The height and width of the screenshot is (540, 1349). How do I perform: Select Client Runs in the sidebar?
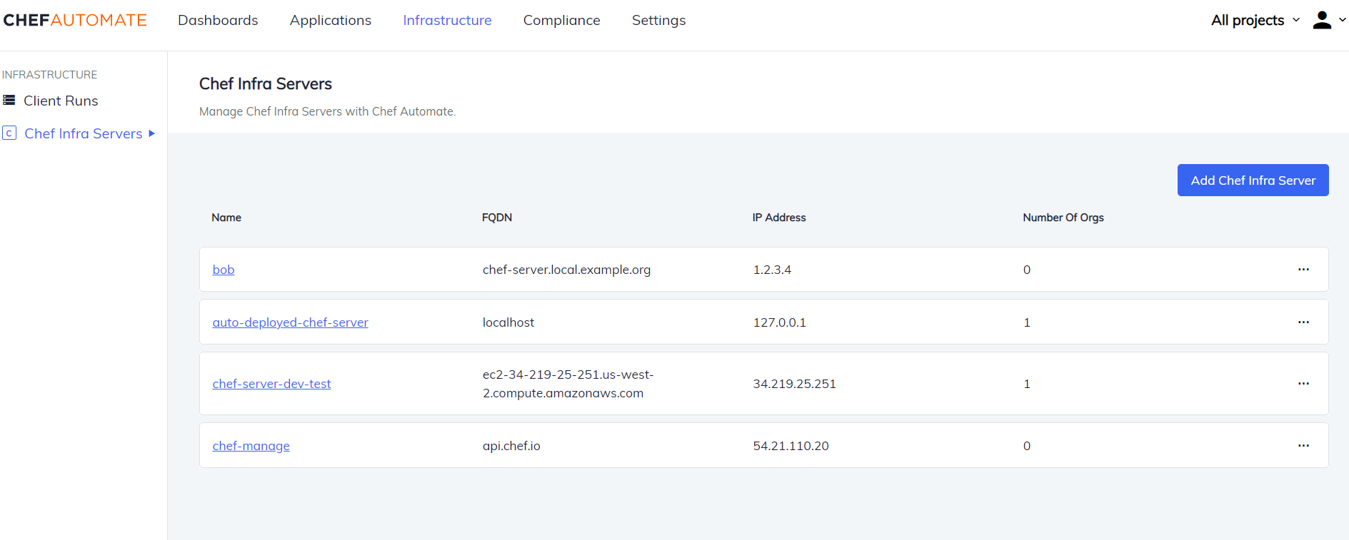(61, 101)
